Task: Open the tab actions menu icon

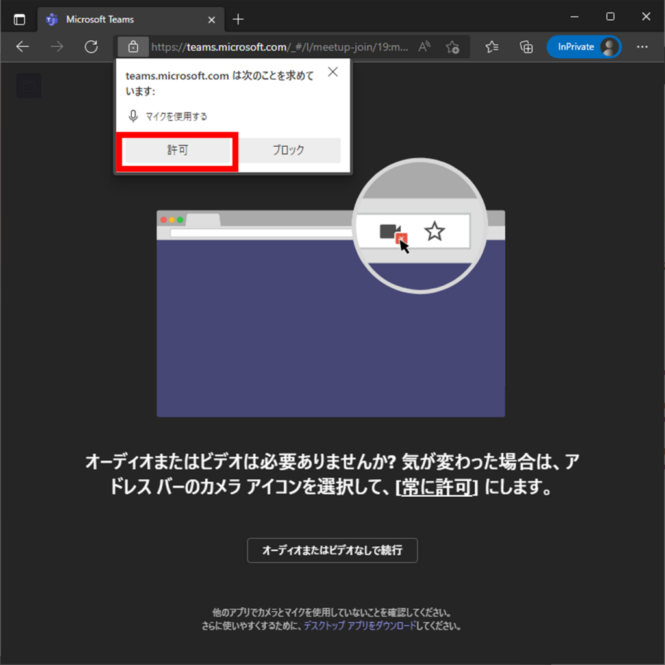Action: click(19, 19)
